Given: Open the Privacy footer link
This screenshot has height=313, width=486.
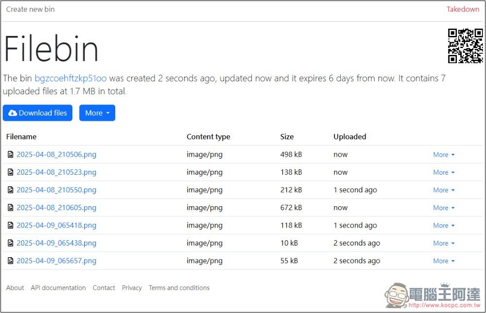Looking at the screenshot, I should coord(132,288).
